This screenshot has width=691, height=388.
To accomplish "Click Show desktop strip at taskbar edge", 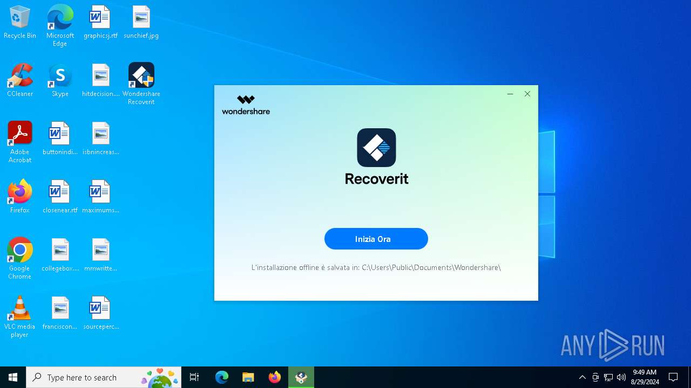I will pyautogui.click(x=689, y=377).
